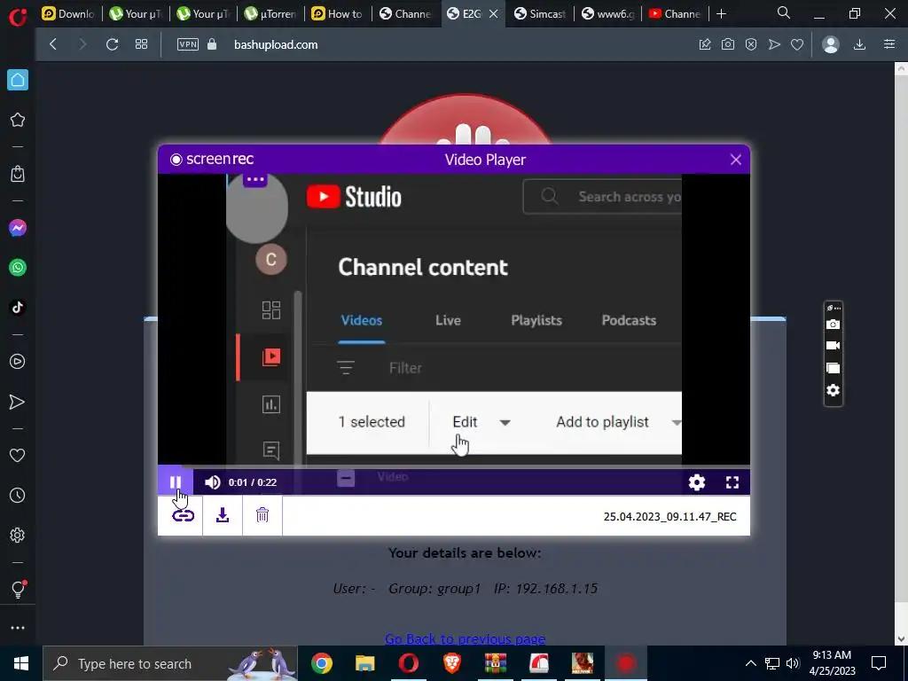Copy sharing link for the recording
Viewport: 908px width, 681px height.
pyautogui.click(x=183, y=515)
